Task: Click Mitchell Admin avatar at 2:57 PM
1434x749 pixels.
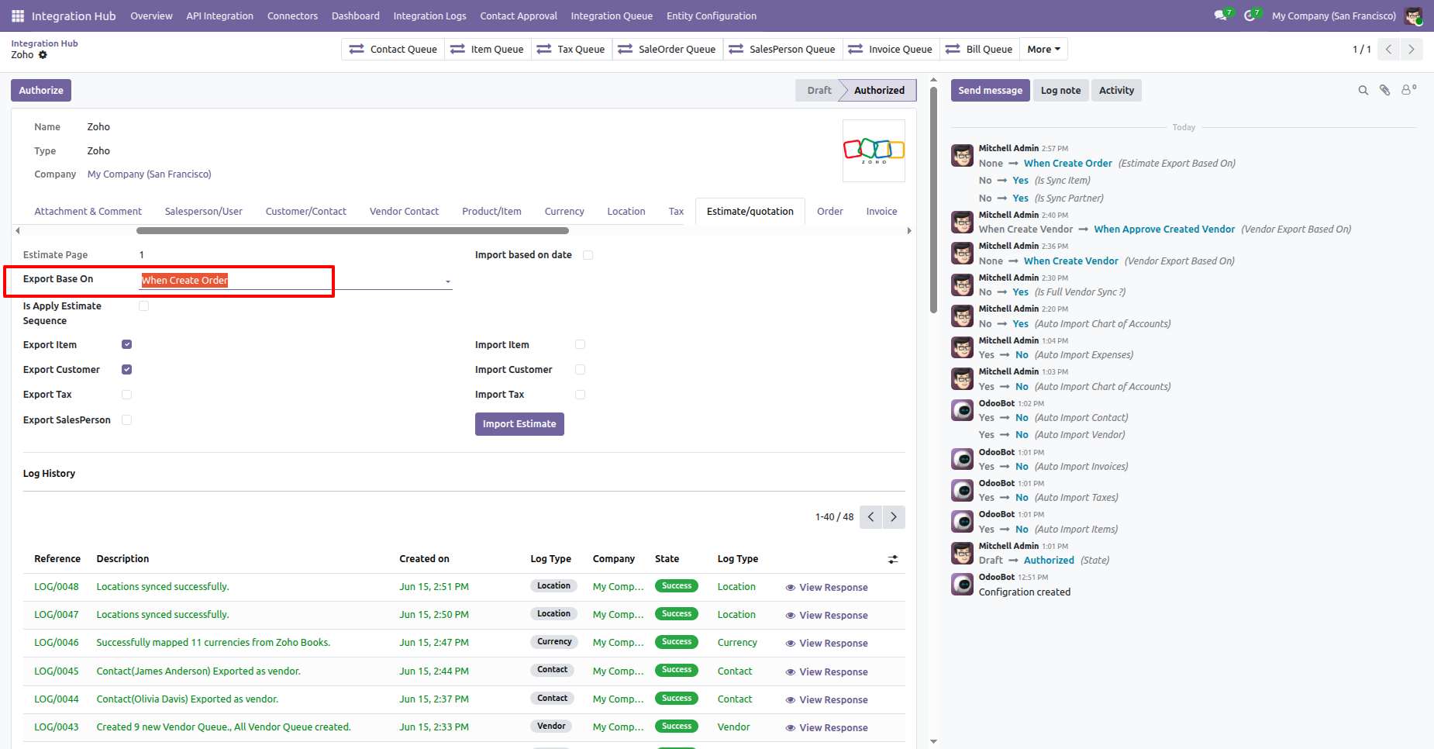Action: (962, 155)
